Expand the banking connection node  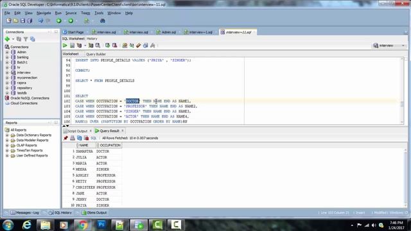point(7,57)
